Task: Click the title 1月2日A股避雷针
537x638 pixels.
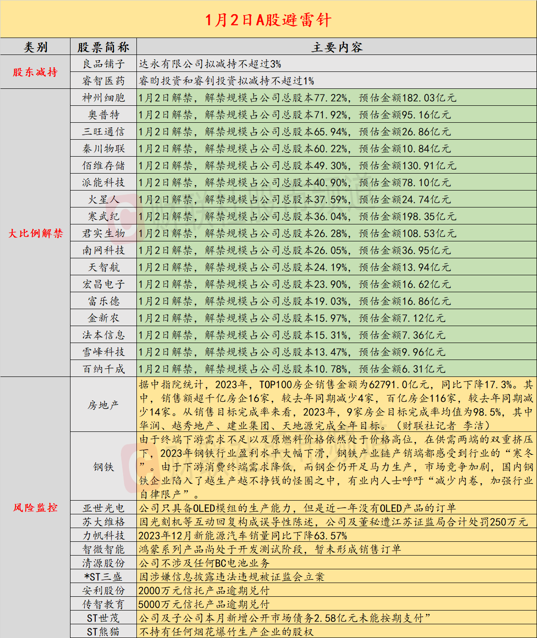Action: [x=268, y=20]
